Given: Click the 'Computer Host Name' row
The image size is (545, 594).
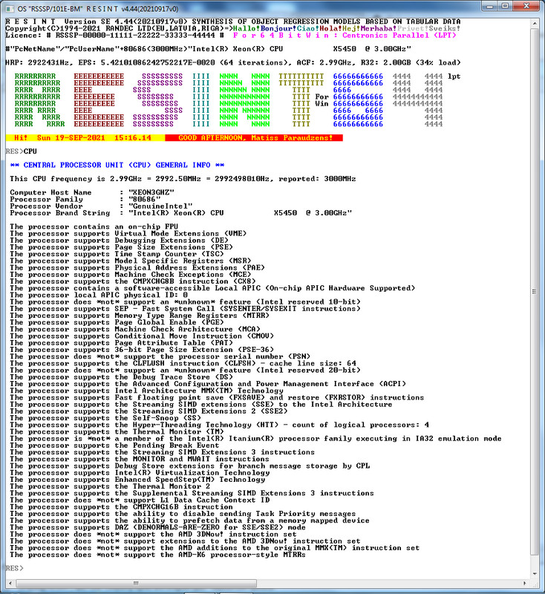Looking at the screenshot, I should pyautogui.click(x=92, y=192).
